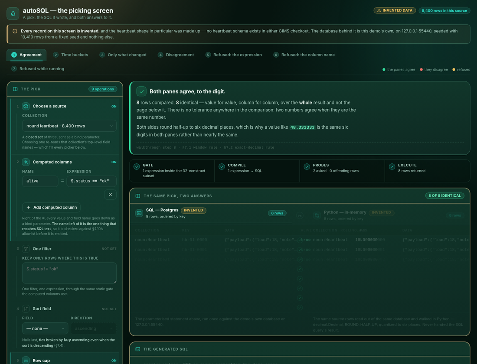The height and width of the screenshot is (364, 477).
Task: Open the Refused while running tab
Action: pos(38,69)
